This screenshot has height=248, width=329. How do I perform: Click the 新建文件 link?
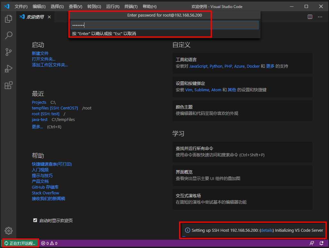[40, 53]
